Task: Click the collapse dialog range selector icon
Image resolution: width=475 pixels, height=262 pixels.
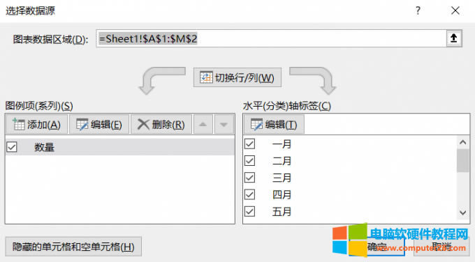Action: [454, 38]
